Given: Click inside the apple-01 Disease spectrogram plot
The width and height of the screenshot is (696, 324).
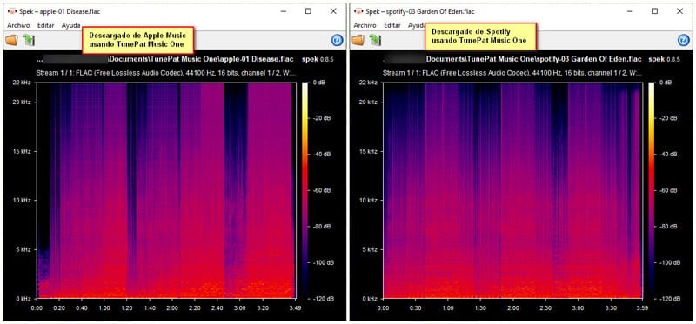Looking at the screenshot, I should (x=166, y=190).
